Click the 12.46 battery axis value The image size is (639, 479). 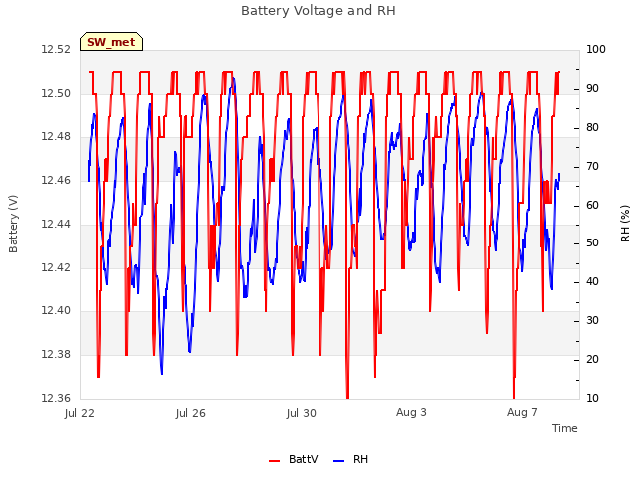[x=56, y=180]
